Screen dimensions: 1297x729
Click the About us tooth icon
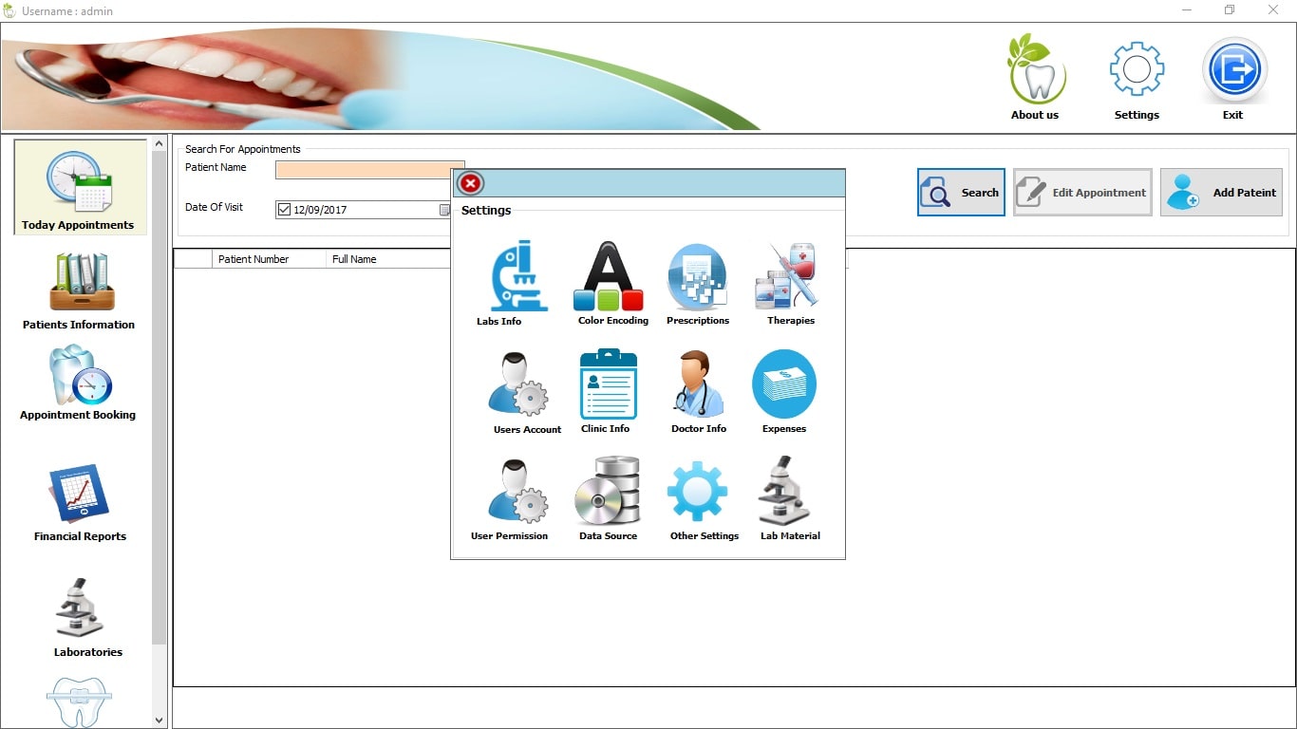pyautogui.click(x=1036, y=69)
